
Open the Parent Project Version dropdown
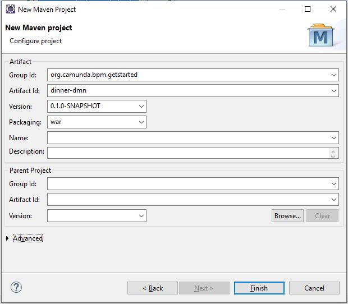point(141,215)
